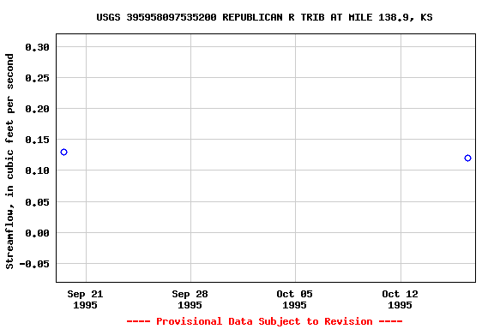494x329 pixels.
Task: Click the 0.00 y-axis label
Action: click(x=38, y=233)
